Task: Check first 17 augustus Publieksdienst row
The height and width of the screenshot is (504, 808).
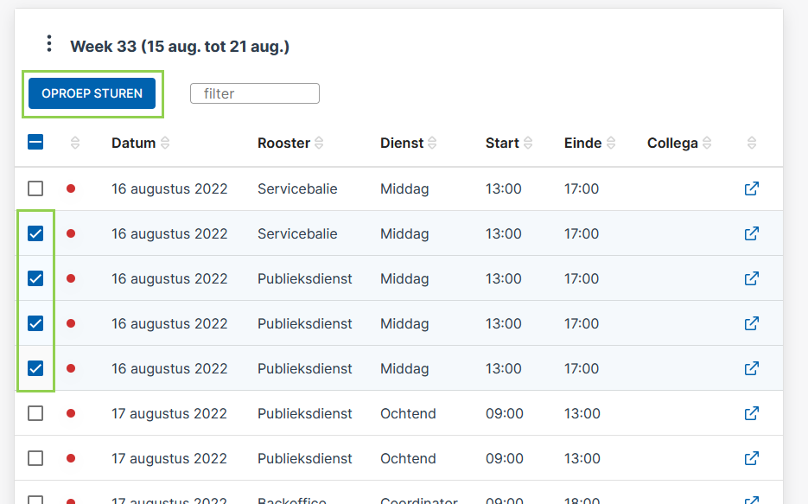Action: point(35,413)
